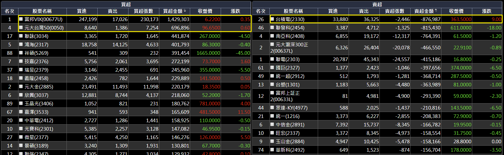The height and width of the screenshot is (155, 504).
Task: Sort by 賣超張數 column header
Action: (395, 11)
